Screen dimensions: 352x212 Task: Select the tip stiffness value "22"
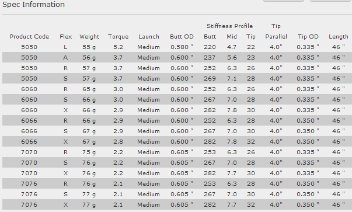(251, 47)
